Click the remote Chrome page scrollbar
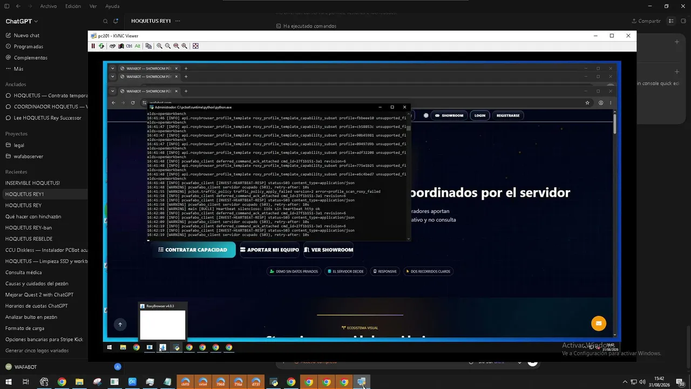The width and height of the screenshot is (691, 389). 615,123
